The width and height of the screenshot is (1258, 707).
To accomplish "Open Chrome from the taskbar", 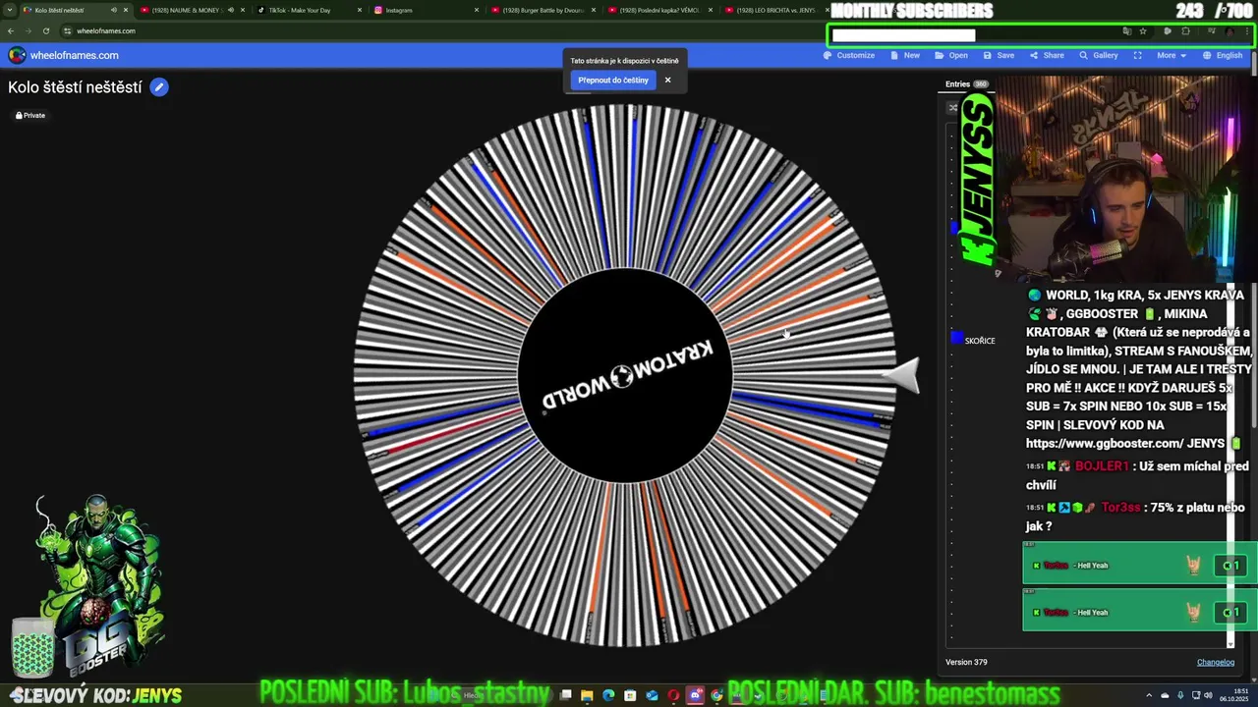I will click(x=716, y=695).
